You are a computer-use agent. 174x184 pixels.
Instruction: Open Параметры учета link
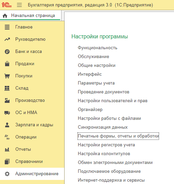pyautogui.click(x=96, y=83)
